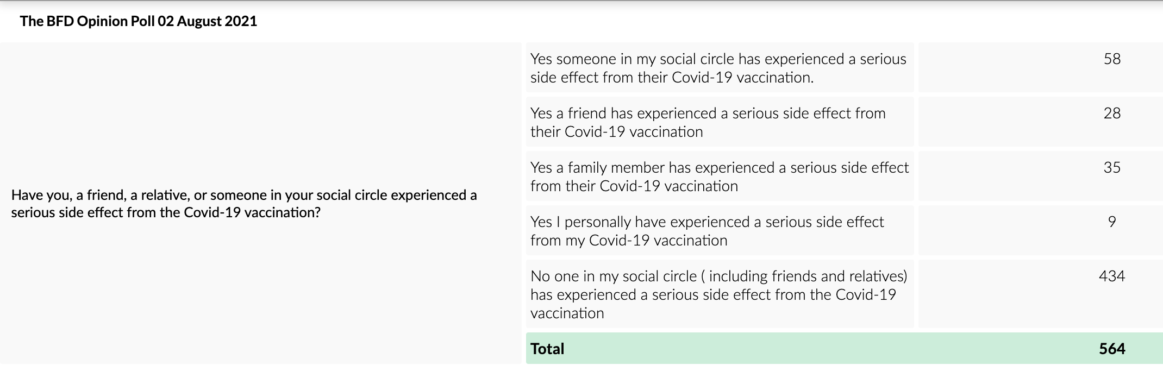Select the vote count 28

tap(1112, 113)
